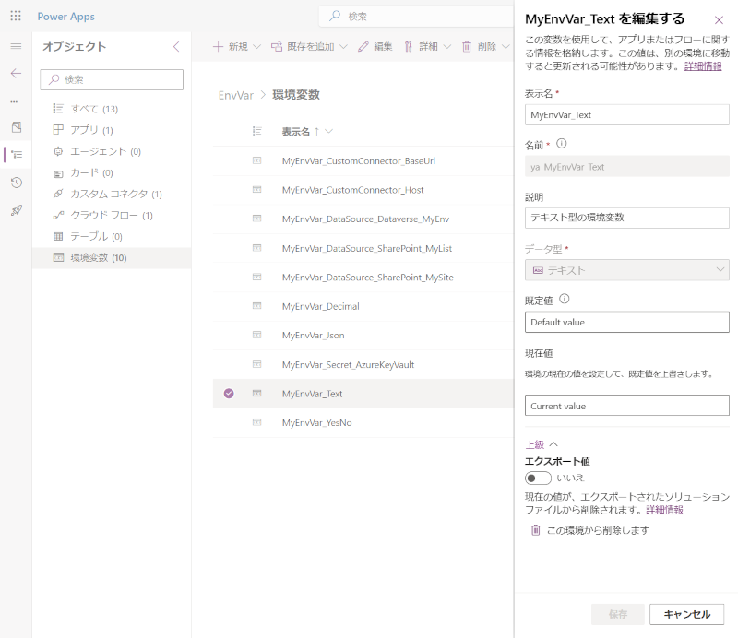
Task: Click the trash icon to remove from this environment
Action: 535,530
